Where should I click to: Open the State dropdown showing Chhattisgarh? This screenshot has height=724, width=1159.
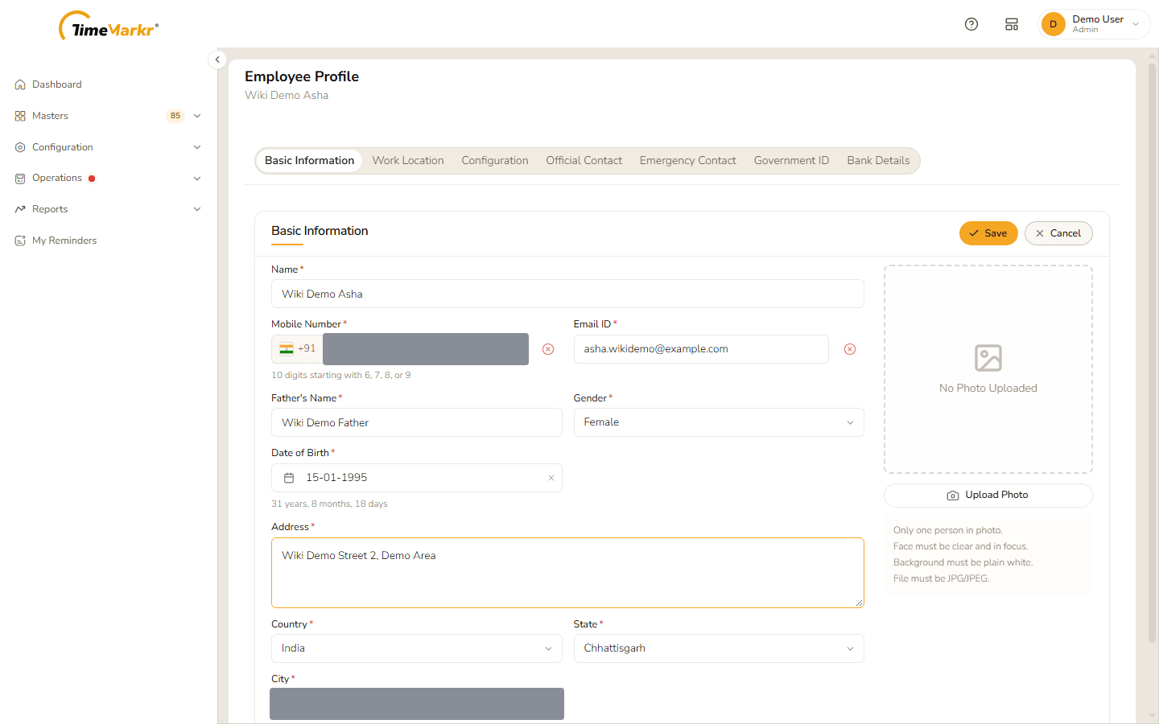[719, 648]
